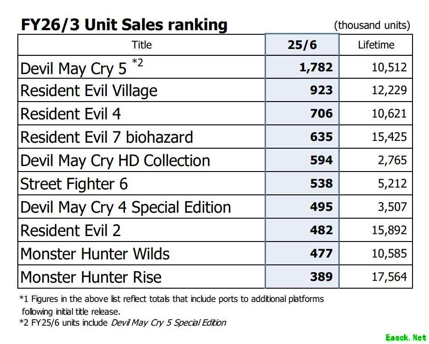The width and height of the screenshot is (429, 344).
Task: Select the Devil May Cry HD Collection title
Action: (x=115, y=161)
